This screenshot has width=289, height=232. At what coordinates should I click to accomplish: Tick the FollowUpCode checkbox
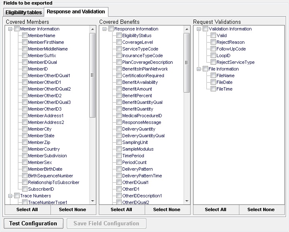point(214,49)
